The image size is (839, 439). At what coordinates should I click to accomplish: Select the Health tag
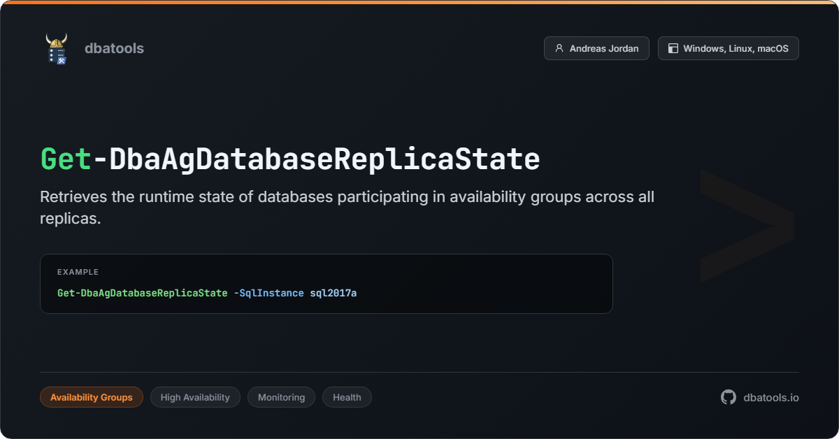click(347, 397)
